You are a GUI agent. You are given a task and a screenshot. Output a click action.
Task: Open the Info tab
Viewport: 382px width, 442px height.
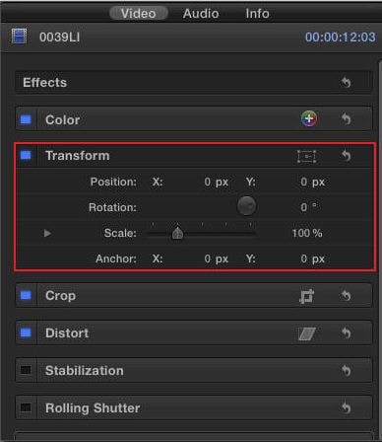257,14
